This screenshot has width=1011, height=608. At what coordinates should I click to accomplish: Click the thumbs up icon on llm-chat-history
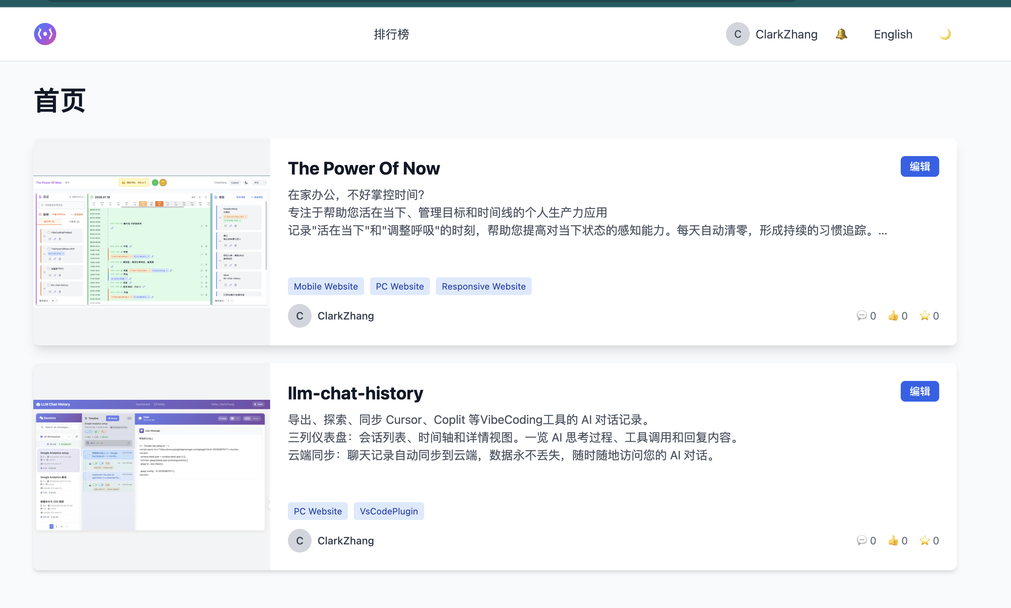893,540
